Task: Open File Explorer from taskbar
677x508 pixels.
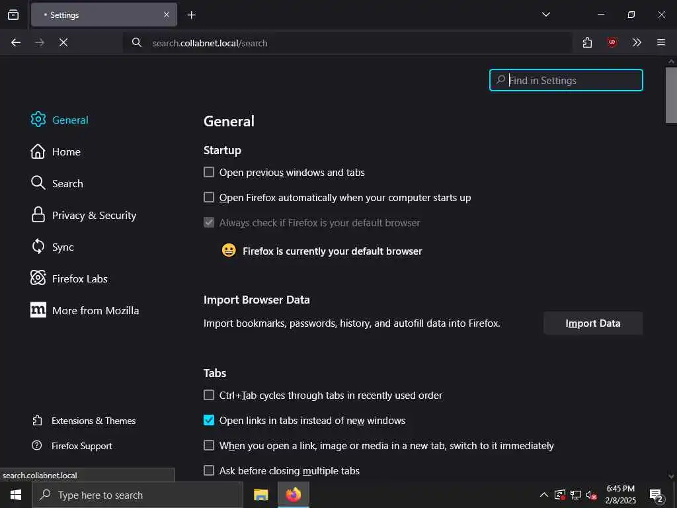Action: (x=260, y=495)
